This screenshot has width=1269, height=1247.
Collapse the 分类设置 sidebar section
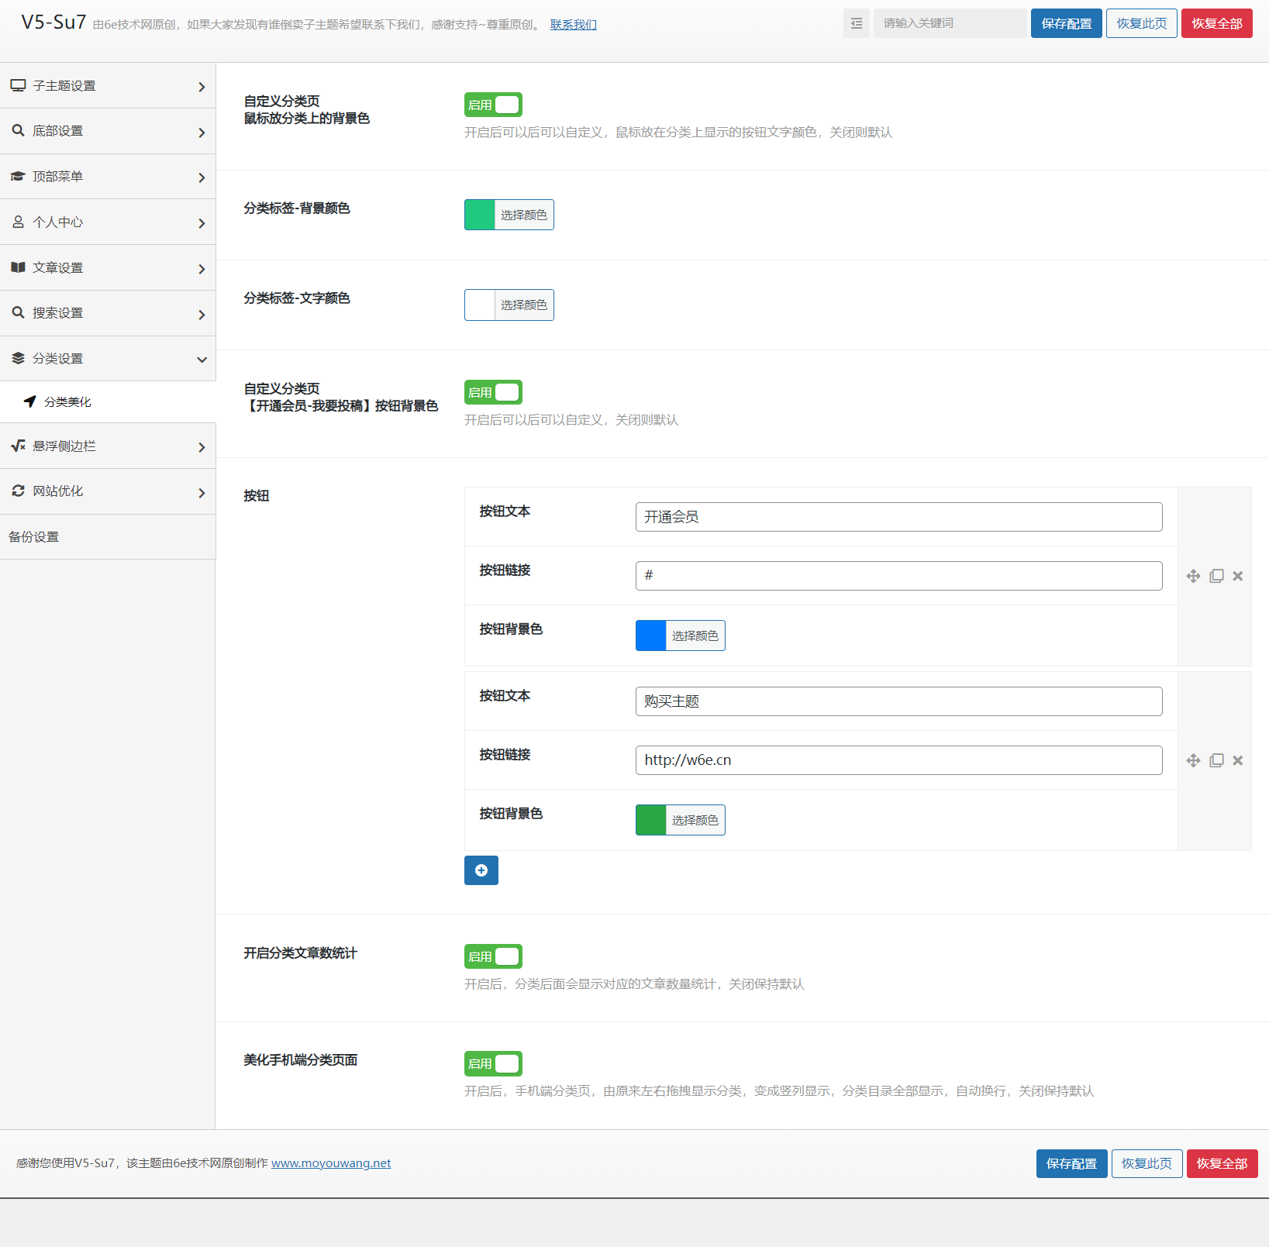(x=108, y=359)
